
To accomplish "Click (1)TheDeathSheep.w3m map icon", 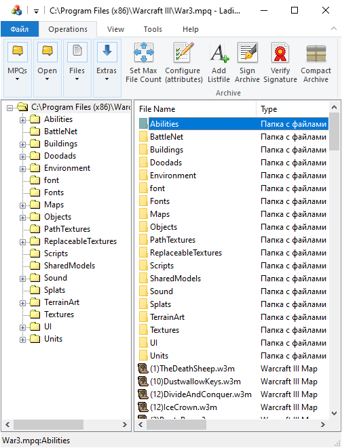I will tap(143, 369).
